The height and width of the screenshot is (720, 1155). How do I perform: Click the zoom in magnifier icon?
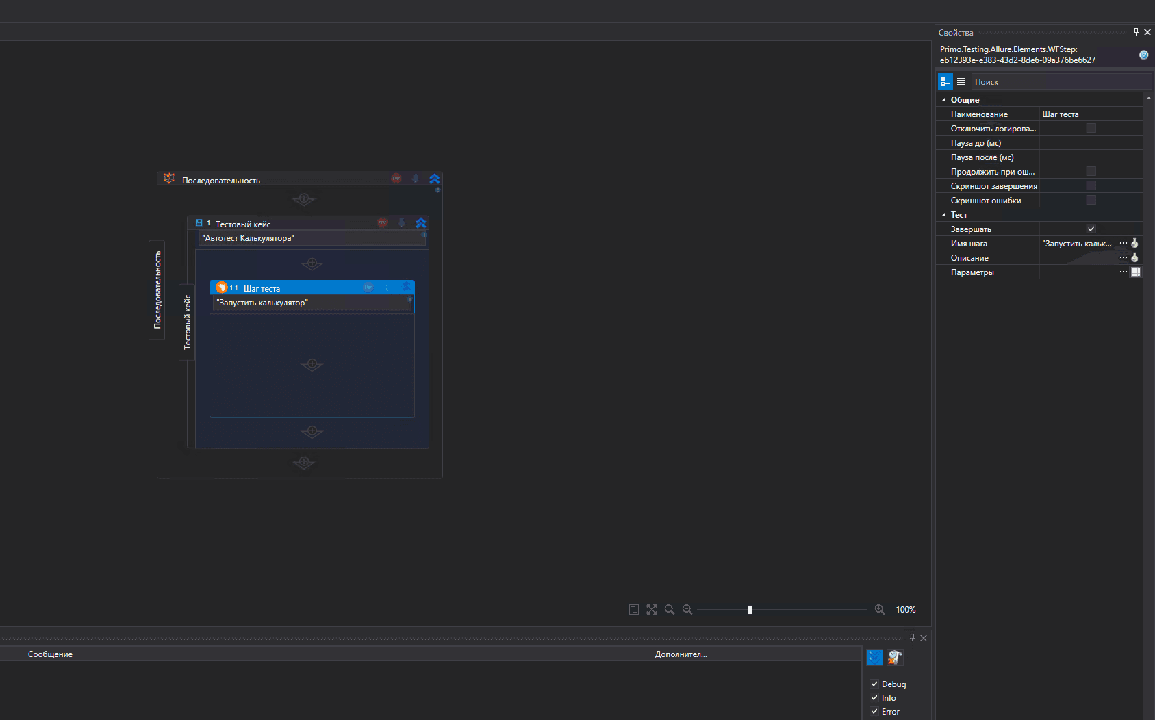pos(880,610)
